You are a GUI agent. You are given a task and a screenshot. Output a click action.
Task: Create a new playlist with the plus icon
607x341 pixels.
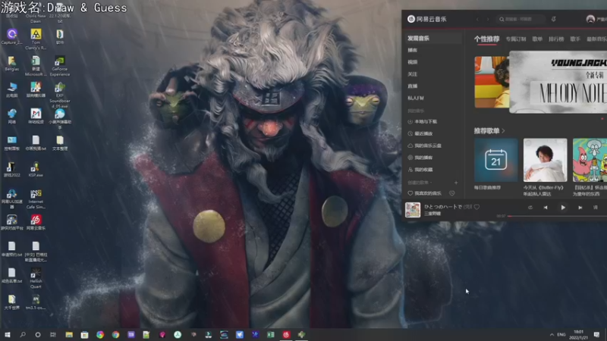pos(456,183)
